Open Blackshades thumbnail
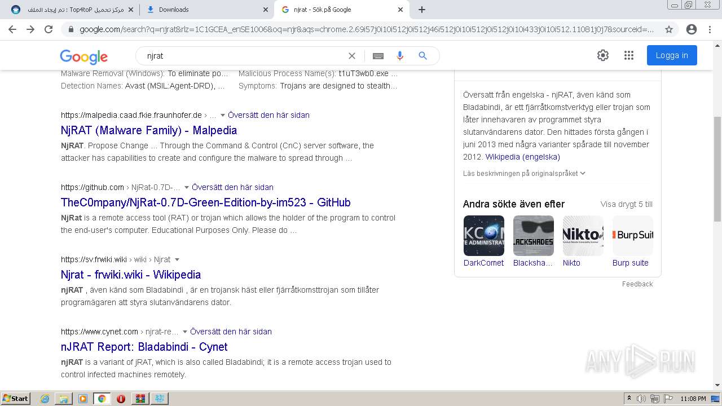Screen dimensions: 722x406 (533, 236)
